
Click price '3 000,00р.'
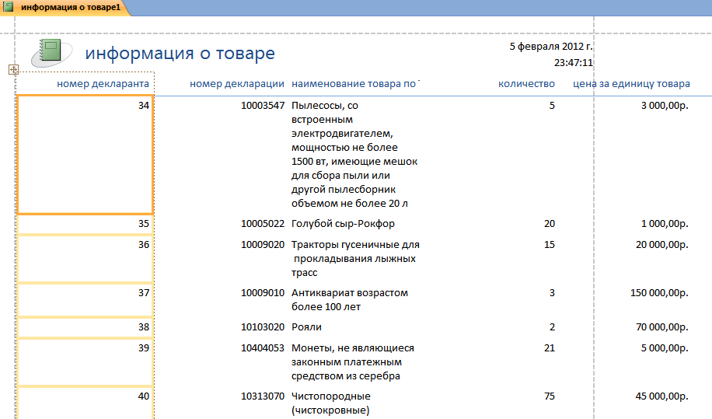click(665, 105)
